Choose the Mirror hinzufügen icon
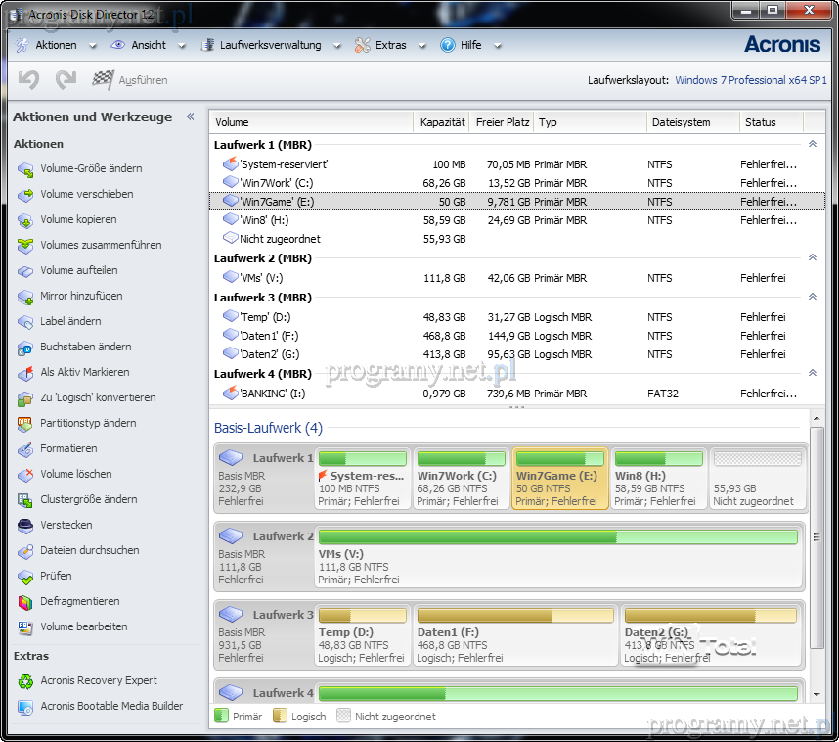Screen dimensions: 839x742 (x=24, y=297)
